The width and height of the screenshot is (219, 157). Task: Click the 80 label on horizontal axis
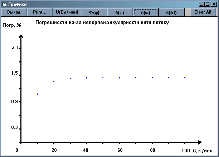(152, 150)
